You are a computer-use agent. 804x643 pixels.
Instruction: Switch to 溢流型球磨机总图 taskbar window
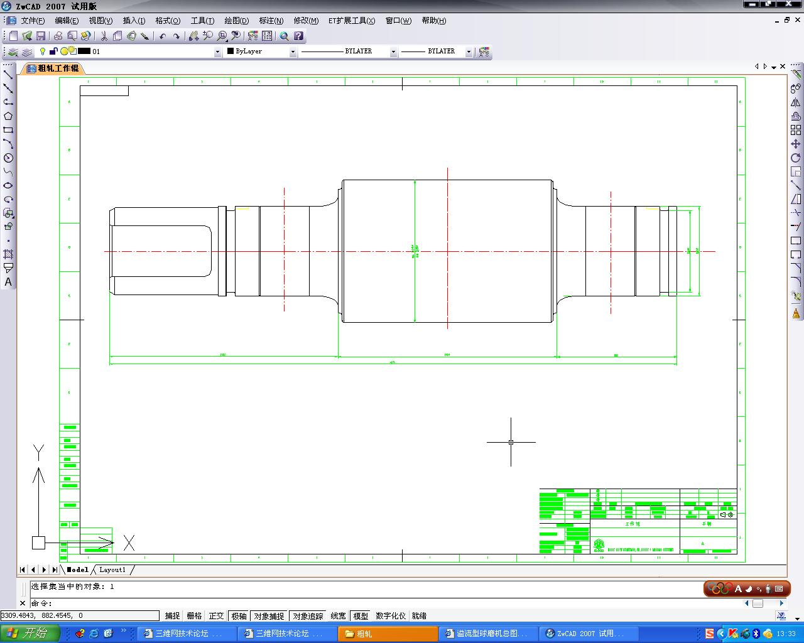489,634
